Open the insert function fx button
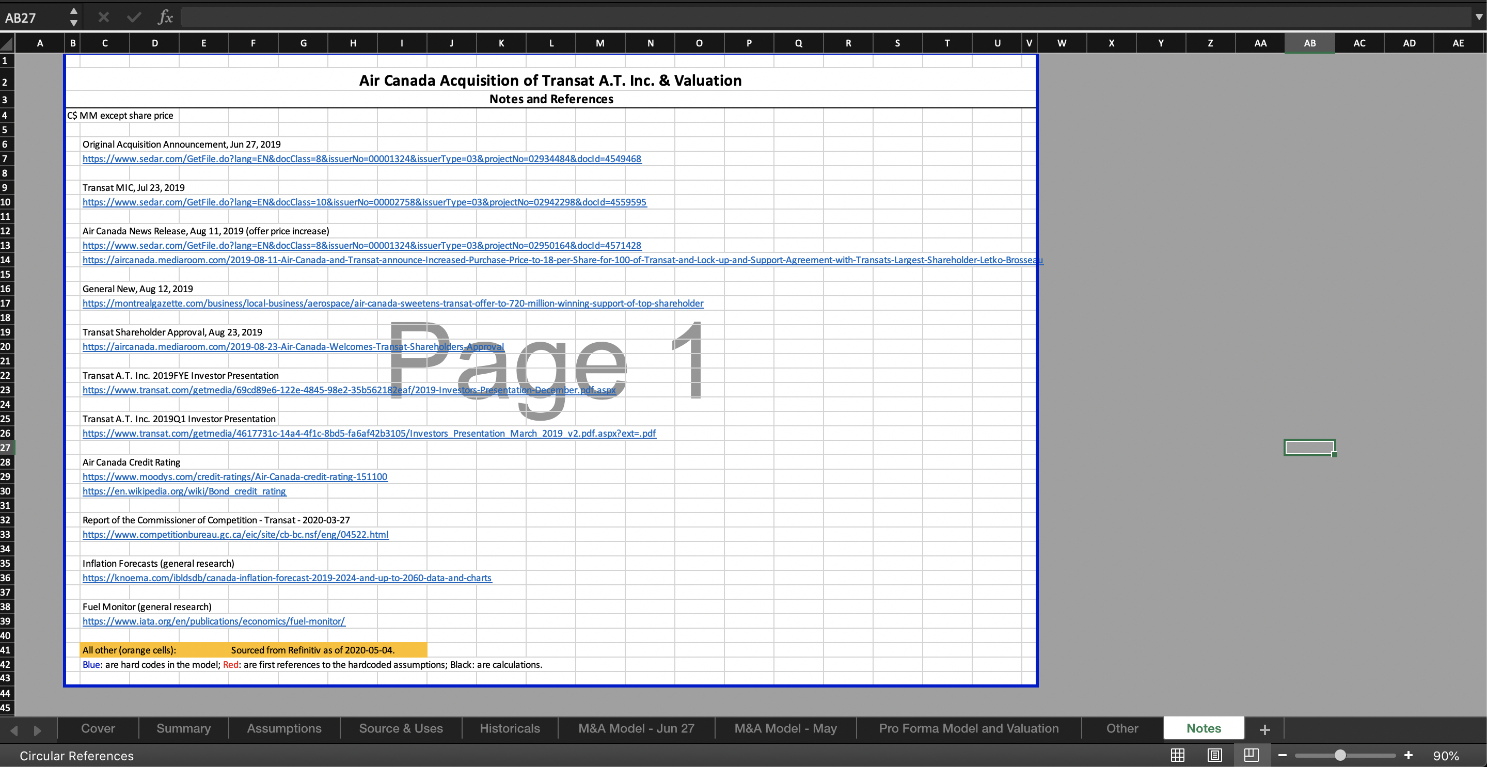This screenshot has height=767, width=1487. 165,18
